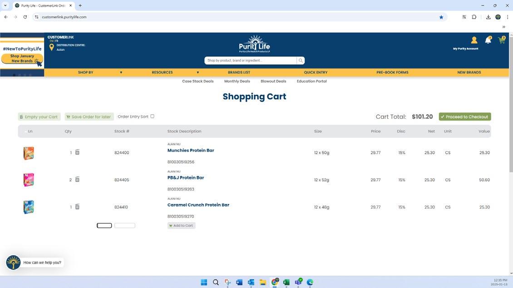This screenshot has height=288, width=513.
Task: Click Caramel Crunch Protein Bar thumbnail
Action: (x=29, y=207)
